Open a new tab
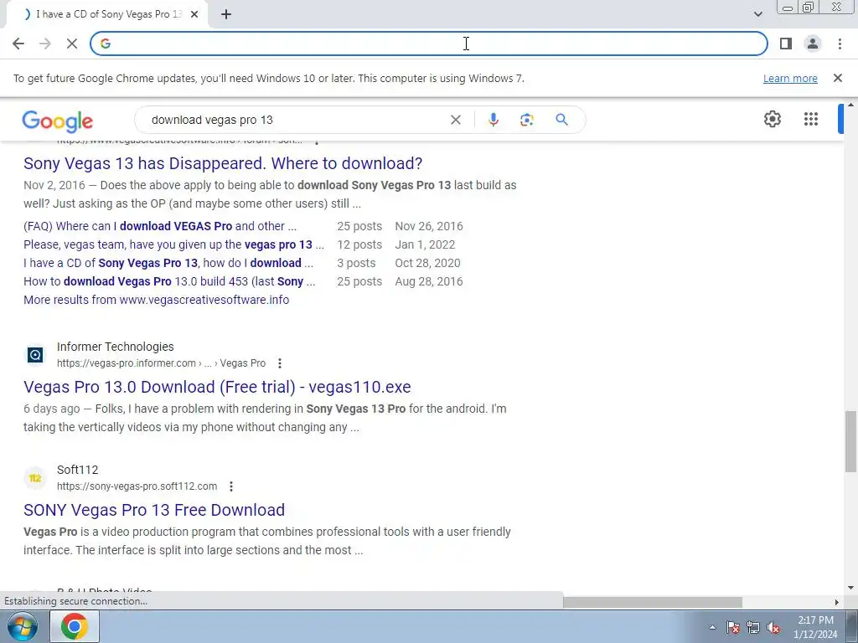 tap(226, 14)
